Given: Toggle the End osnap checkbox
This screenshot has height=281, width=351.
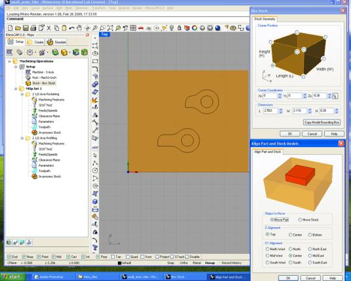Looking at the screenshot, I should coord(9,257).
